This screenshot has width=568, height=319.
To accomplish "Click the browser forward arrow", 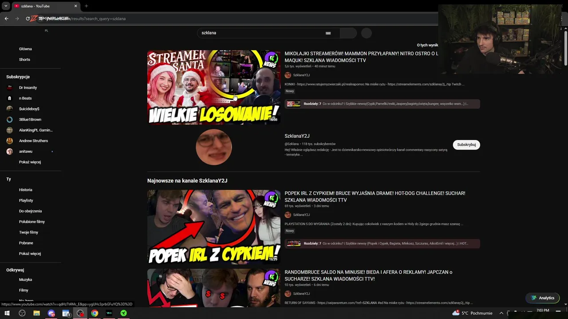I will pyautogui.click(x=17, y=19).
